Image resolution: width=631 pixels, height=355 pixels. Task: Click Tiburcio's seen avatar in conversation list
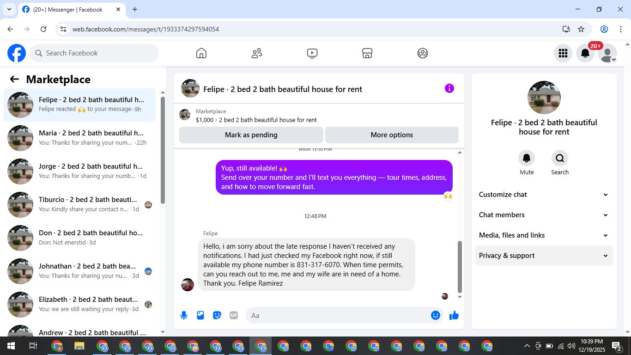point(148,205)
